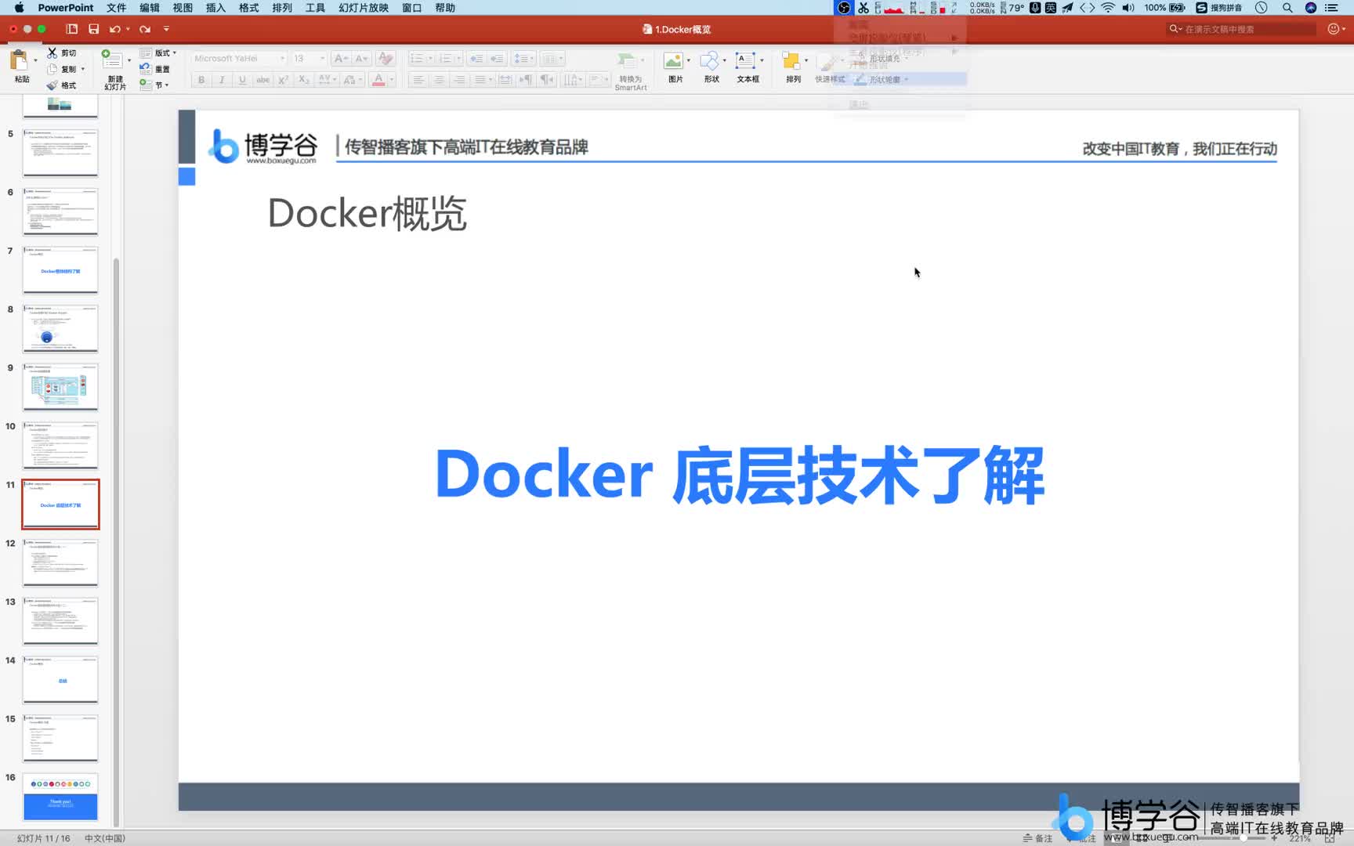Open the font color dropdown arrow
Viewport: 1354px width, 846px height.
pos(392,80)
